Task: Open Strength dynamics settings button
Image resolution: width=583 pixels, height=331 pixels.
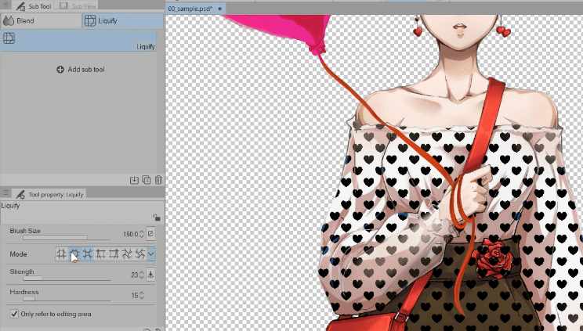Action: [150, 275]
